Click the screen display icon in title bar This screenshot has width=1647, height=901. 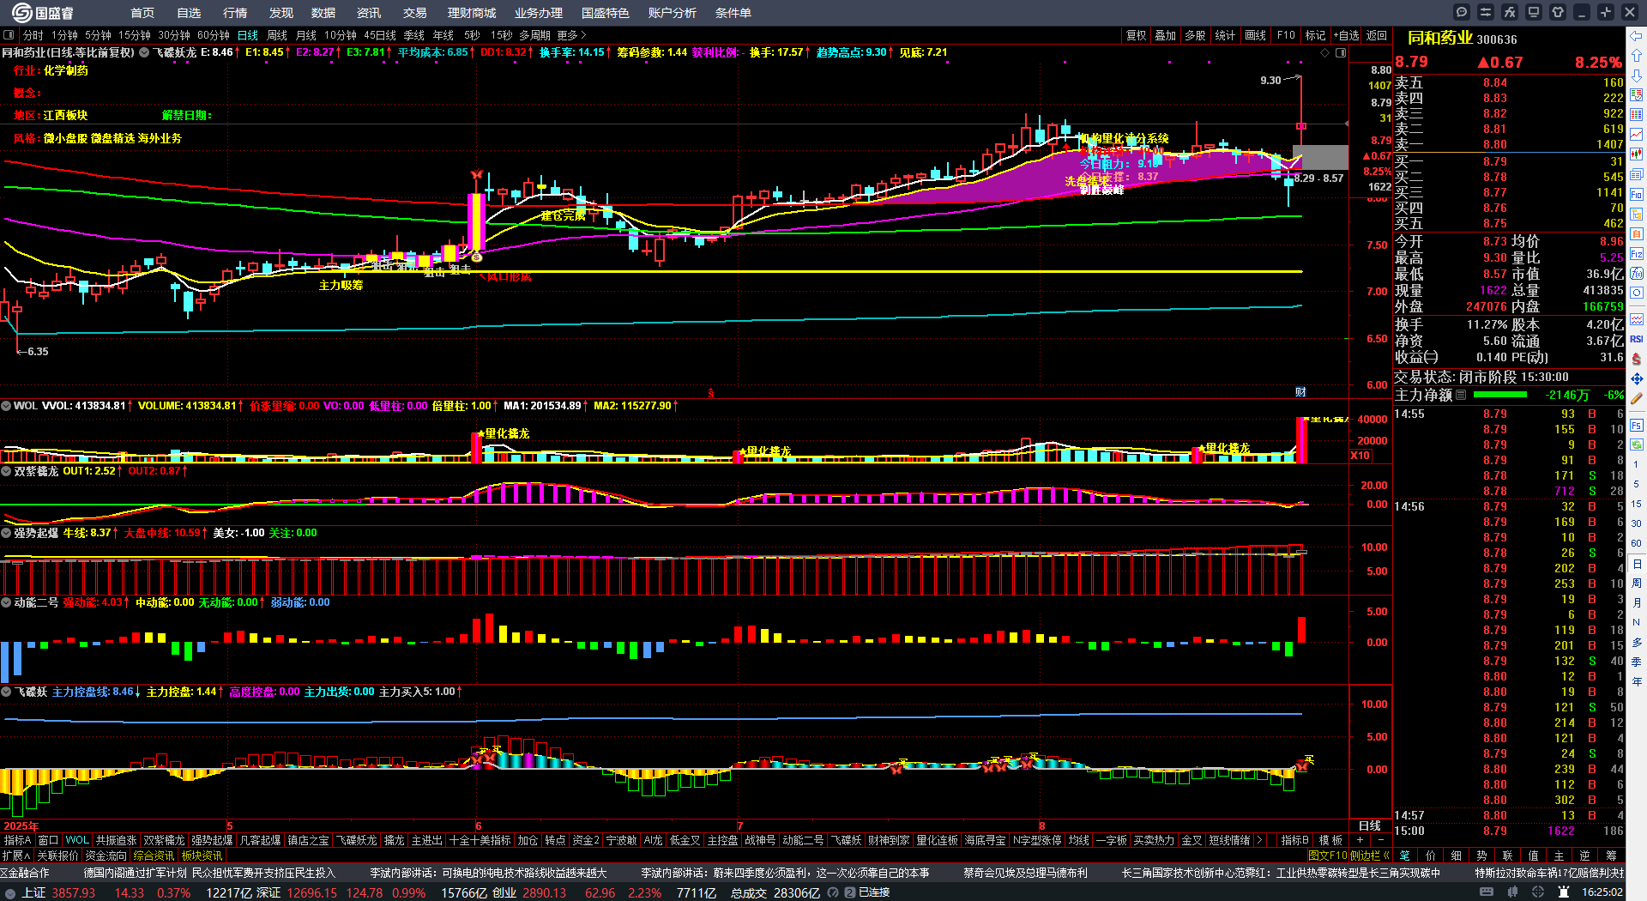coord(1534,12)
